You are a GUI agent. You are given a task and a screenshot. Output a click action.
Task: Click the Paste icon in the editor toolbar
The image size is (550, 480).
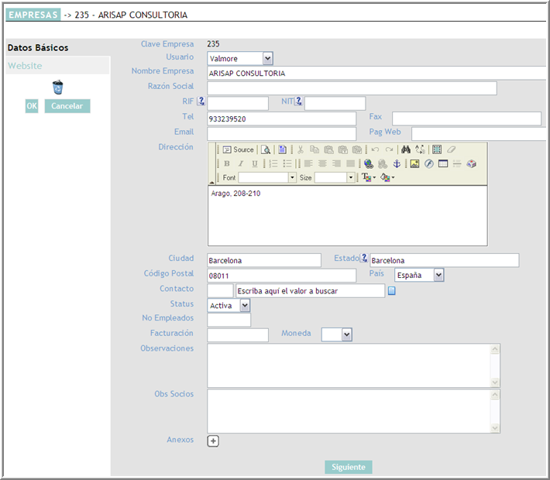click(x=328, y=149)
